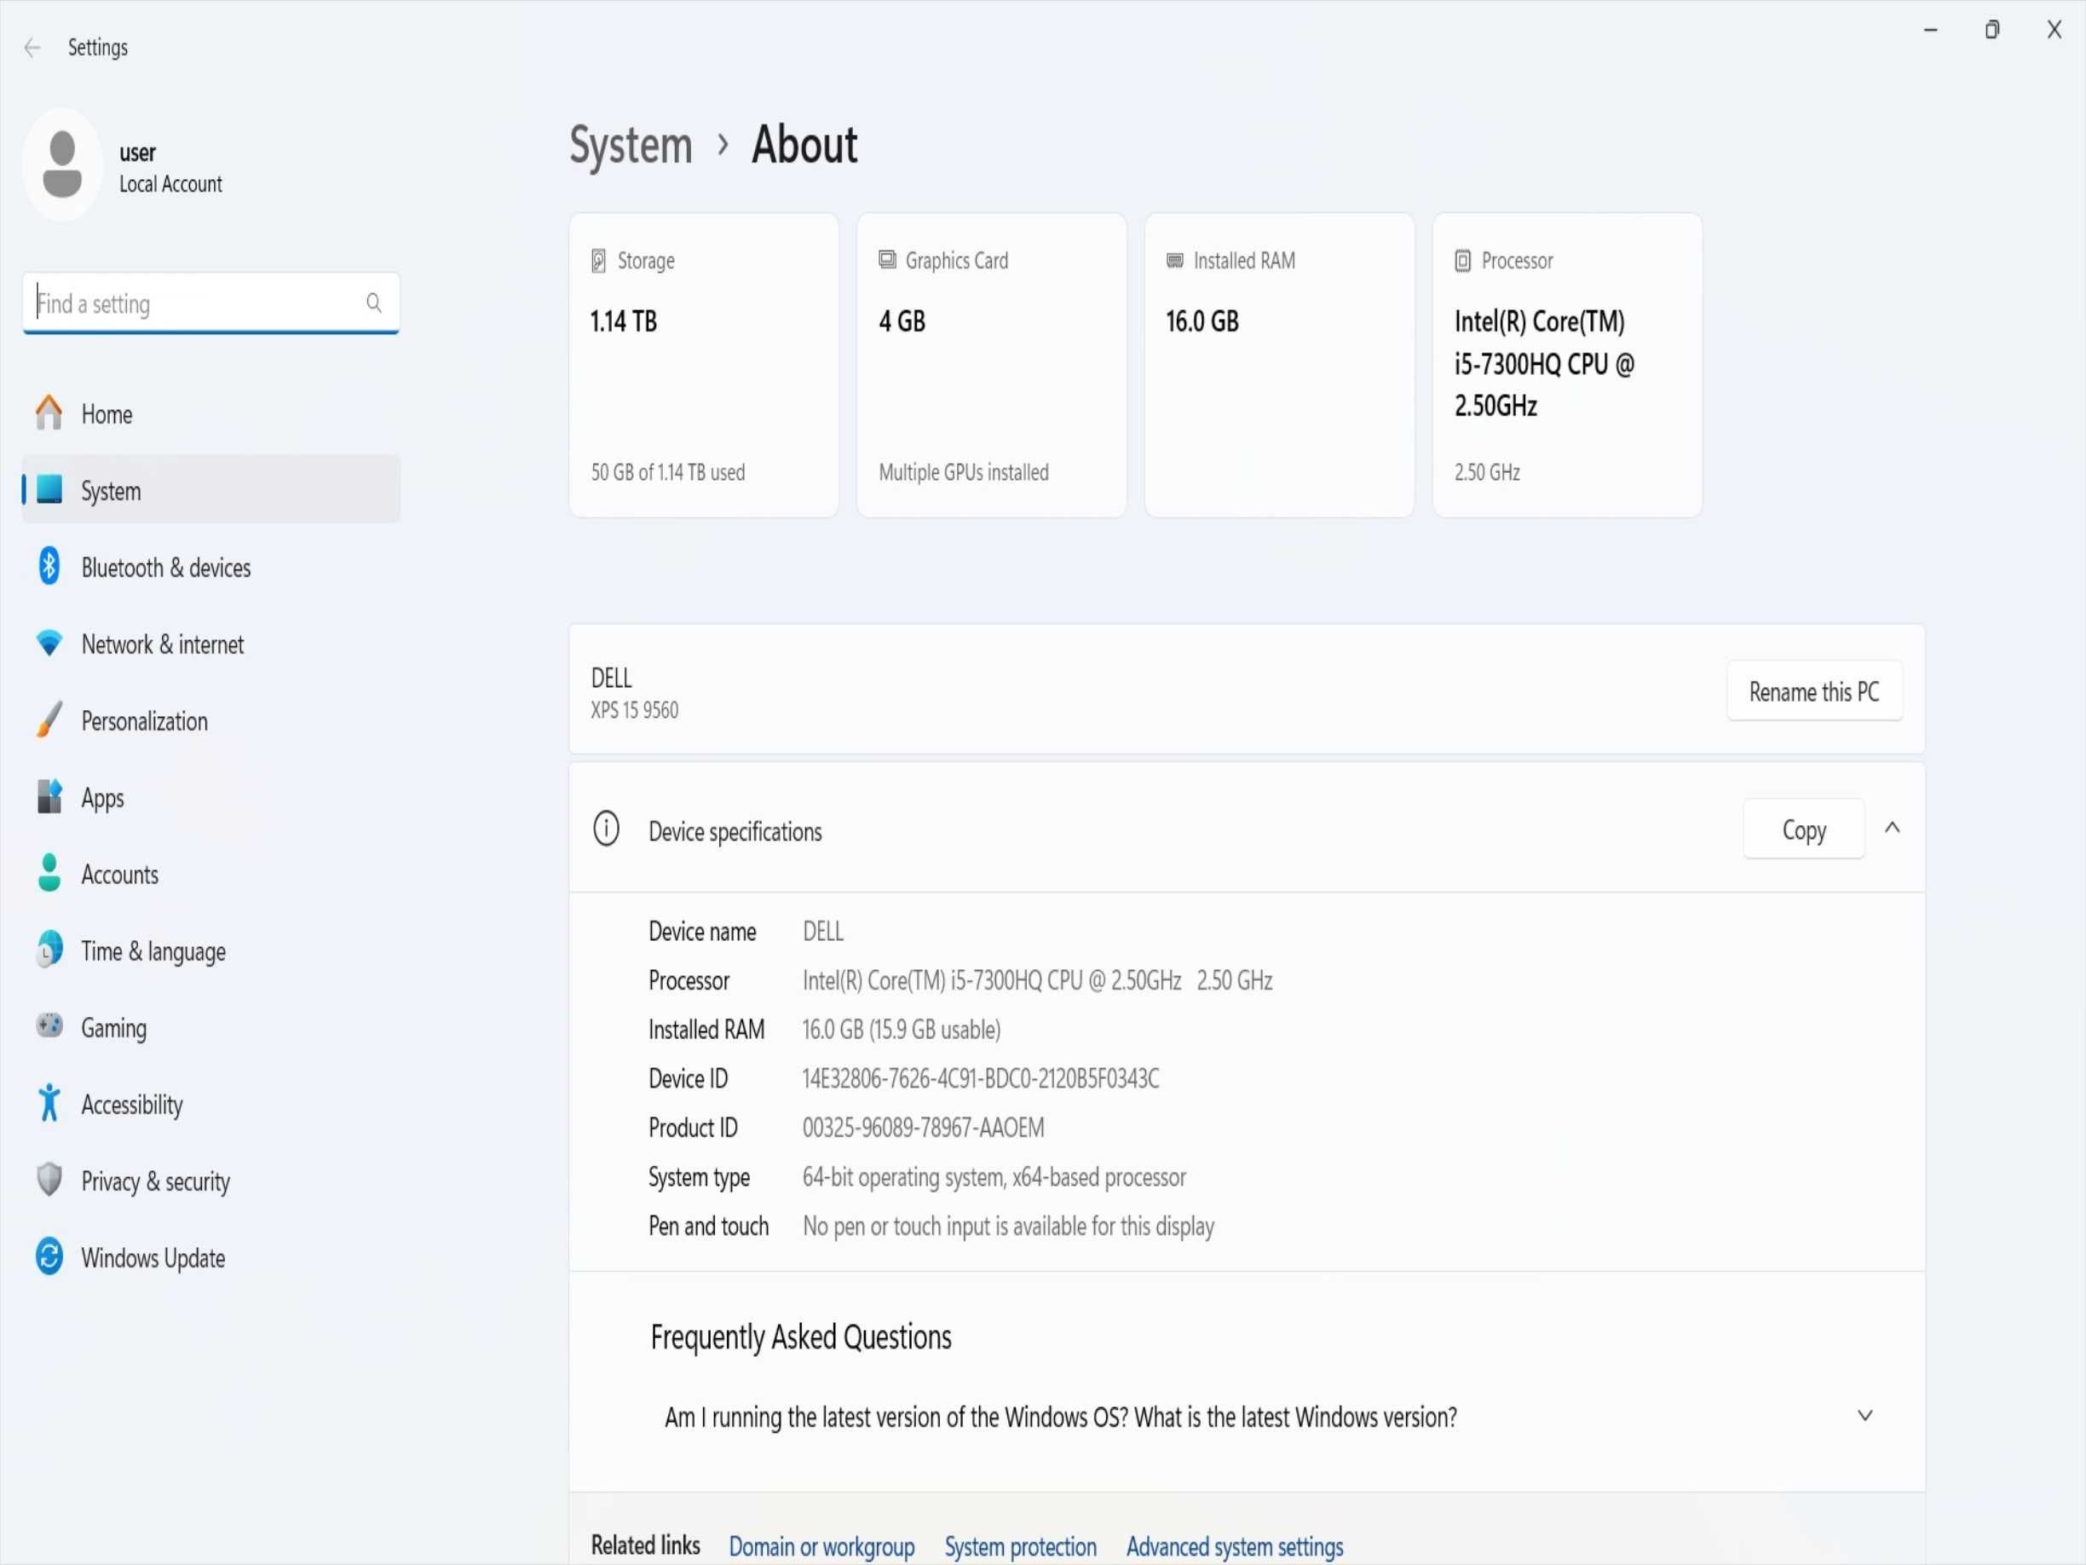Click the Graphics Card icon

coord(887,259)
